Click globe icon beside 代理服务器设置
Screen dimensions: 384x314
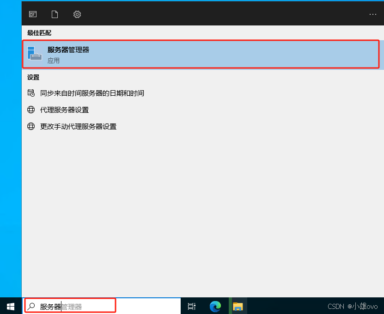31,110
